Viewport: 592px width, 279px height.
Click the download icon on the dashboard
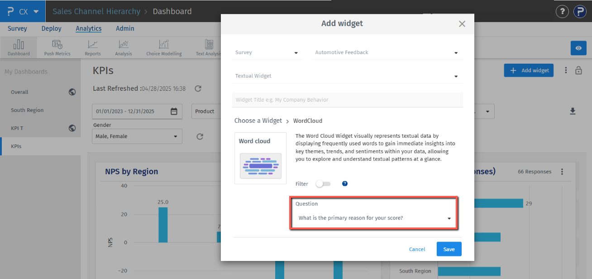tap(573, 111)
